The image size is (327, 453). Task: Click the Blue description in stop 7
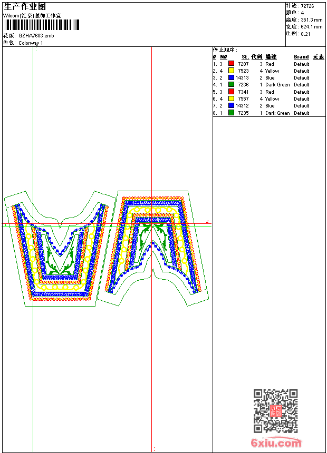point(270,106)
